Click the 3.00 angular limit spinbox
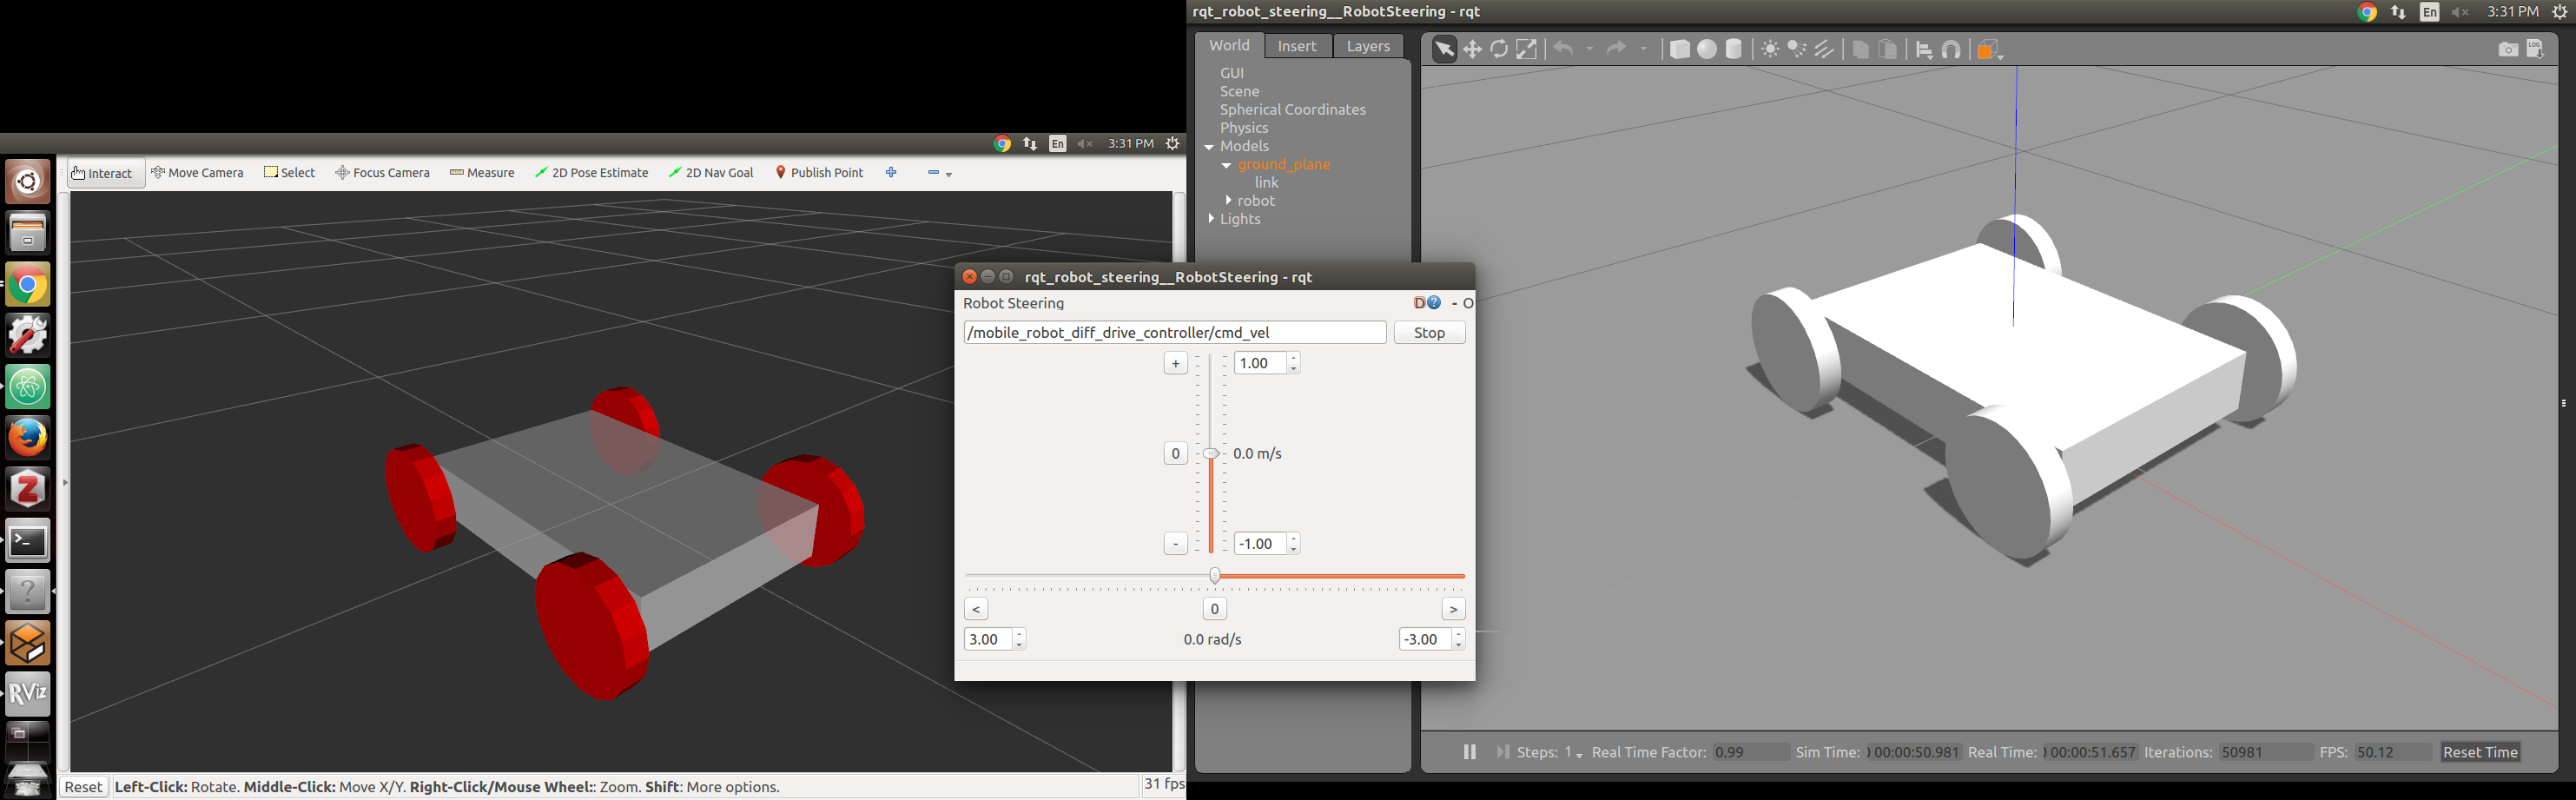This screenshot has width=2576, height=800. [x=995, y=640]
